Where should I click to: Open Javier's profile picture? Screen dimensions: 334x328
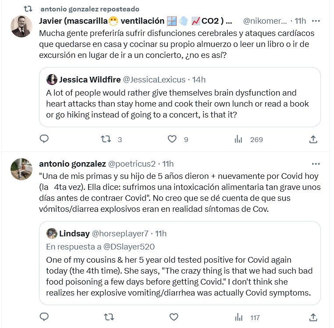21,26
